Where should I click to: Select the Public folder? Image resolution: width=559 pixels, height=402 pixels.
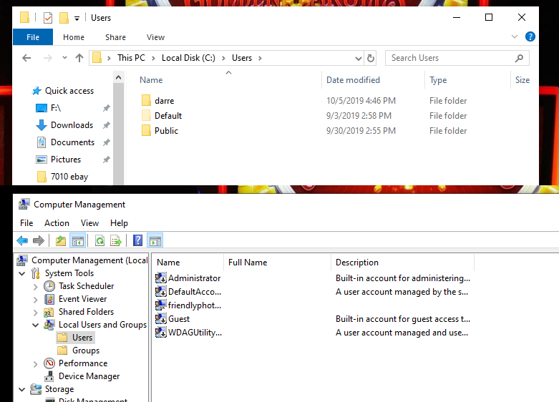[x=160, y=131]
